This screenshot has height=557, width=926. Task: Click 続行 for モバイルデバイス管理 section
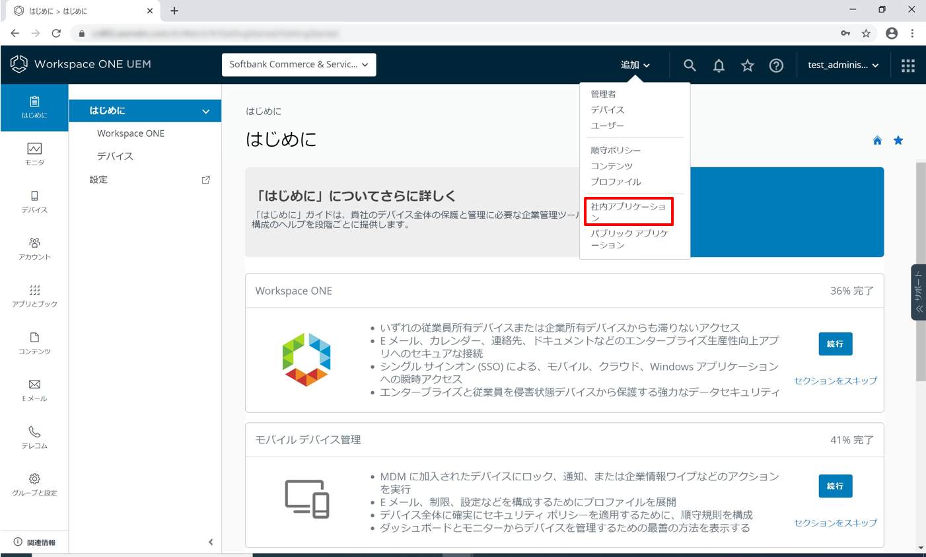click(835, 486)
